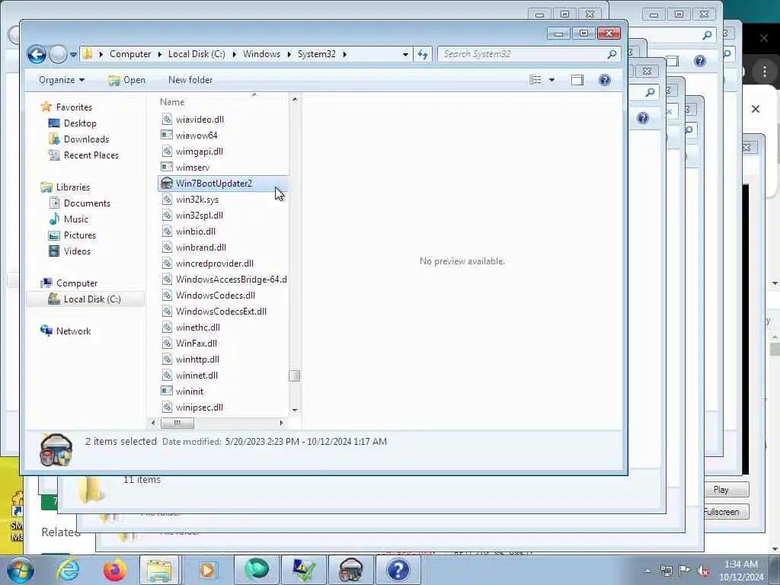780x585 pixels.
Task: Sort files by the Name column header
Action: coord(172,102)
